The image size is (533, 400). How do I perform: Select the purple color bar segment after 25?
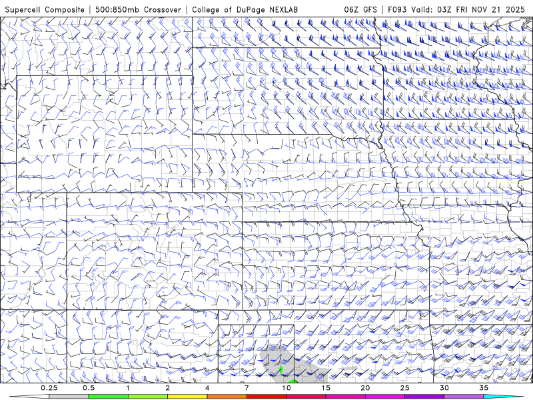pyautogui.click(x=424, y=397)
